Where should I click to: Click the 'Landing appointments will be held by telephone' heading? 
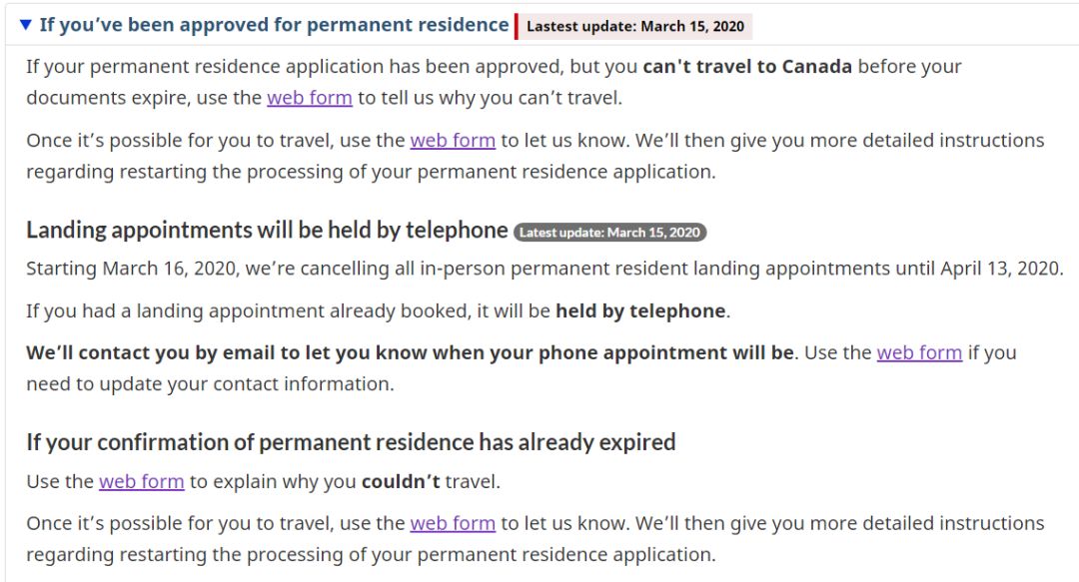tap(267, 230)
